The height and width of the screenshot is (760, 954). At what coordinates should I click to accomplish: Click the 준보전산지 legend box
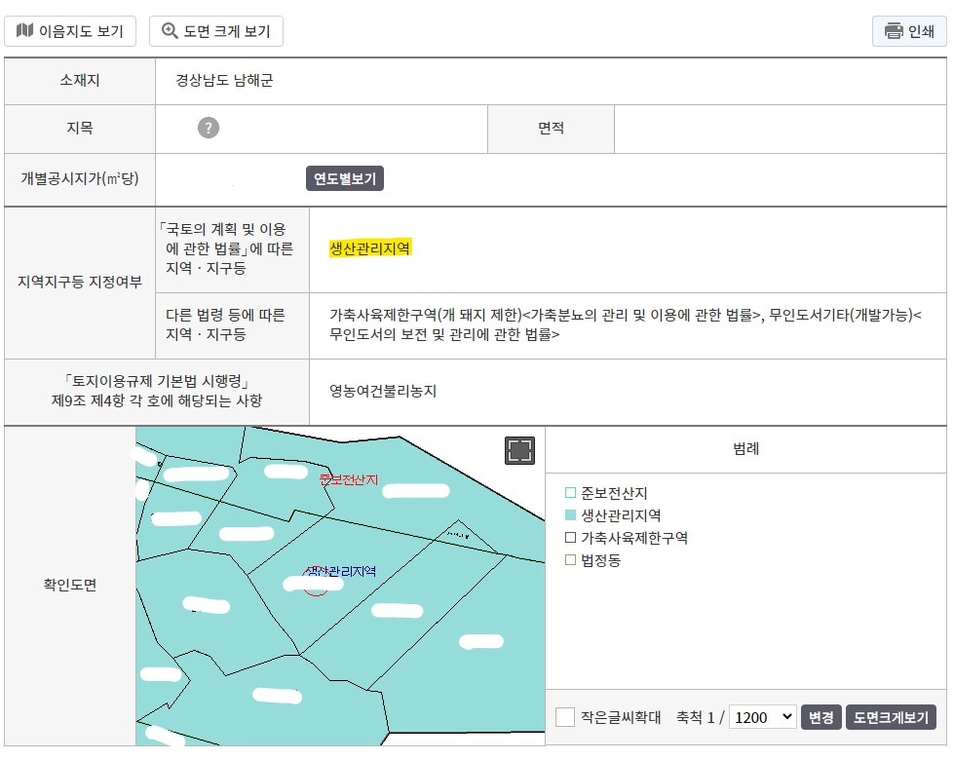(570, 492)
